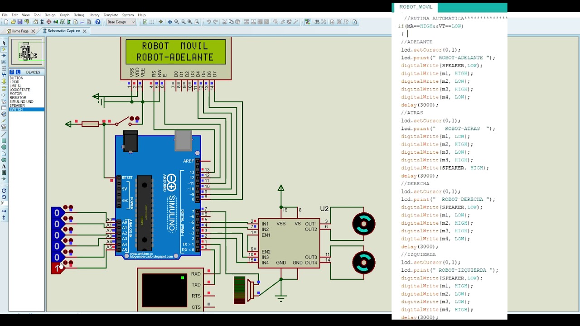Click the schematic overview thumbnail
The height and width of the screenshot is (326, 580).
tap(27, 52)
